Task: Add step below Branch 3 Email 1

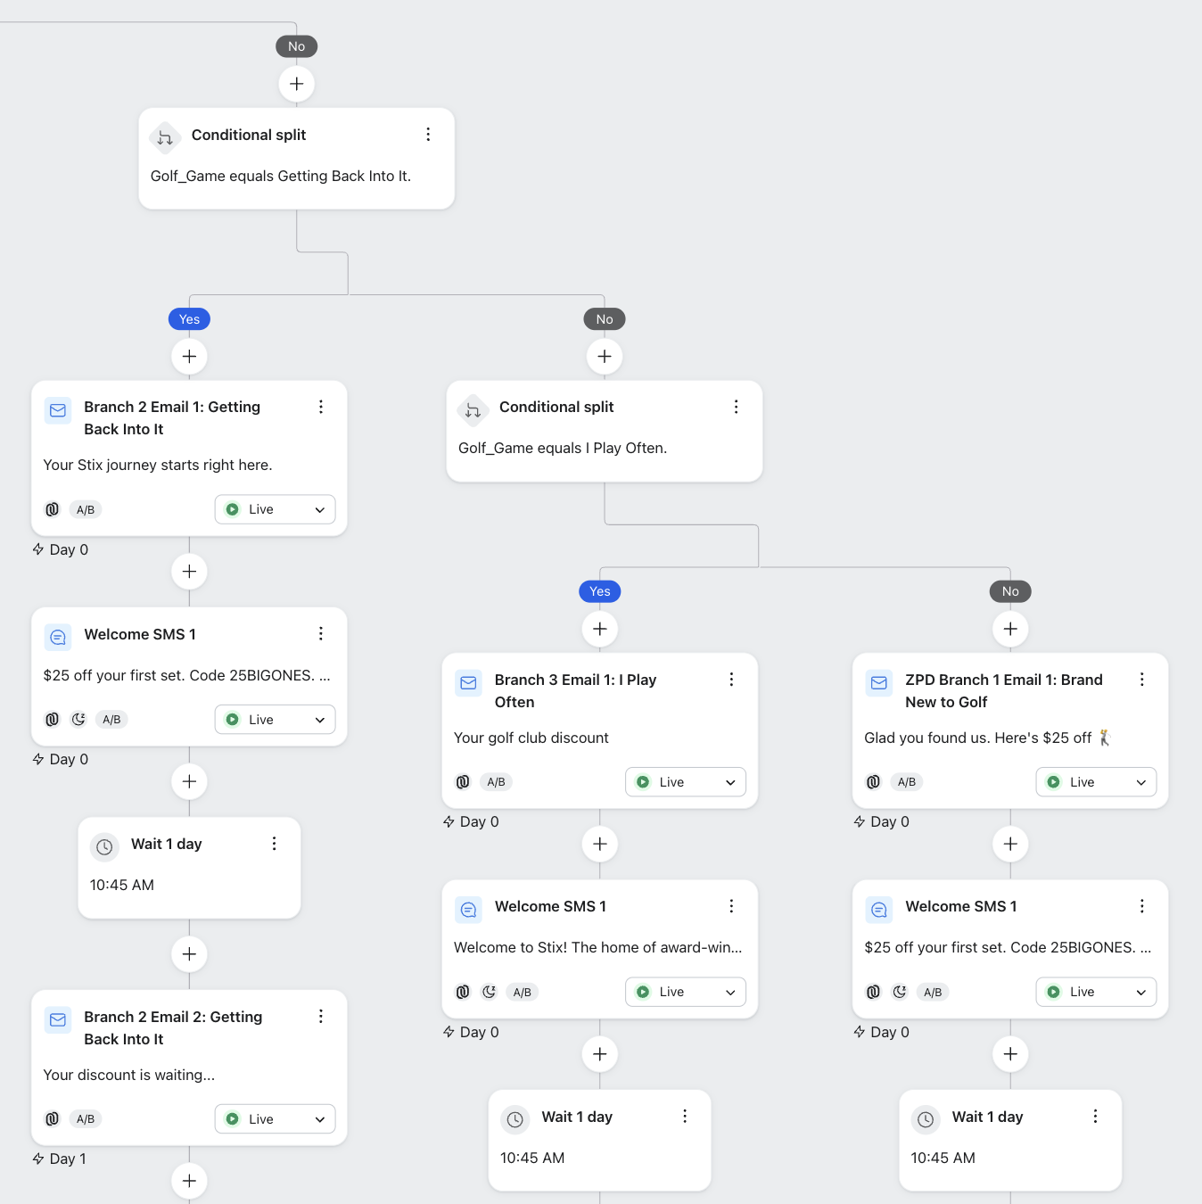Action: (600, 844)
